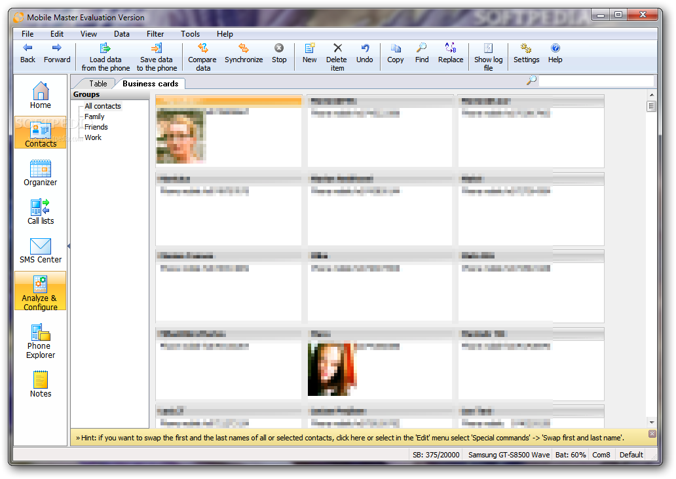The height and width of the screenshot is (479, 676).
Task: Open Help from toolbar
Action: (555, 54)
